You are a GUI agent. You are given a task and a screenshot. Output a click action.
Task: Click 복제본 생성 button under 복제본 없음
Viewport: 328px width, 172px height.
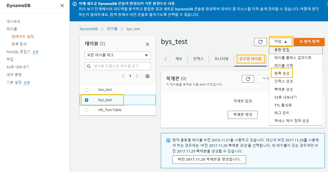tap(243, 115)
